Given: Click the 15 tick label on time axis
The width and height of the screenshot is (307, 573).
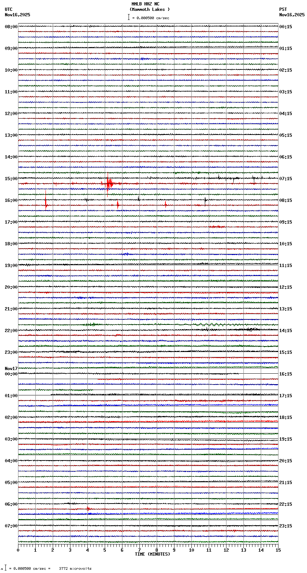Looking at the screenshot, I should (x=278, y=550).
